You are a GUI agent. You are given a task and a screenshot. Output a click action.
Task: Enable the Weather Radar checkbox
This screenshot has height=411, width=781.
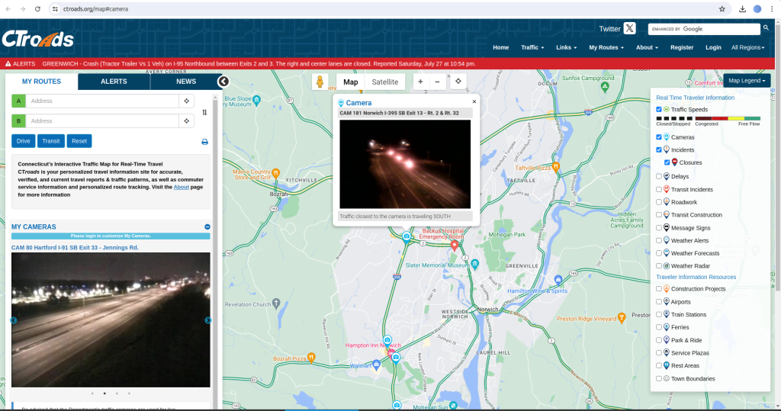click(659, 265)
